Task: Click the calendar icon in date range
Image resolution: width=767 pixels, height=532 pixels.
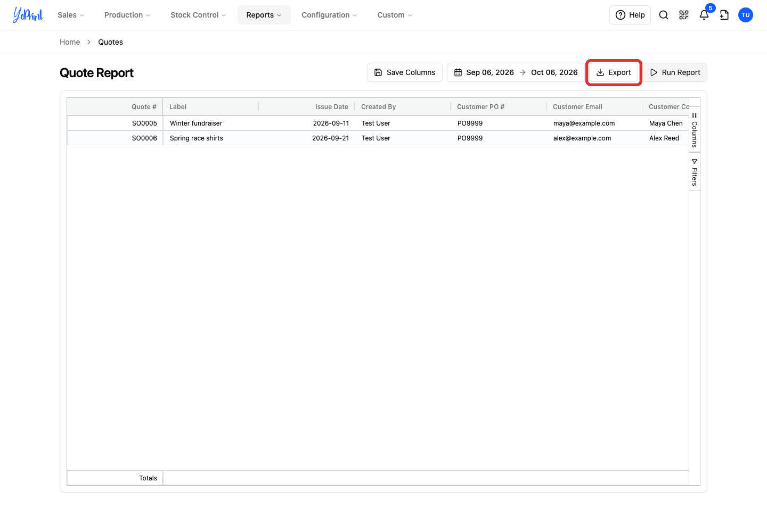Action: coord(458,72)
